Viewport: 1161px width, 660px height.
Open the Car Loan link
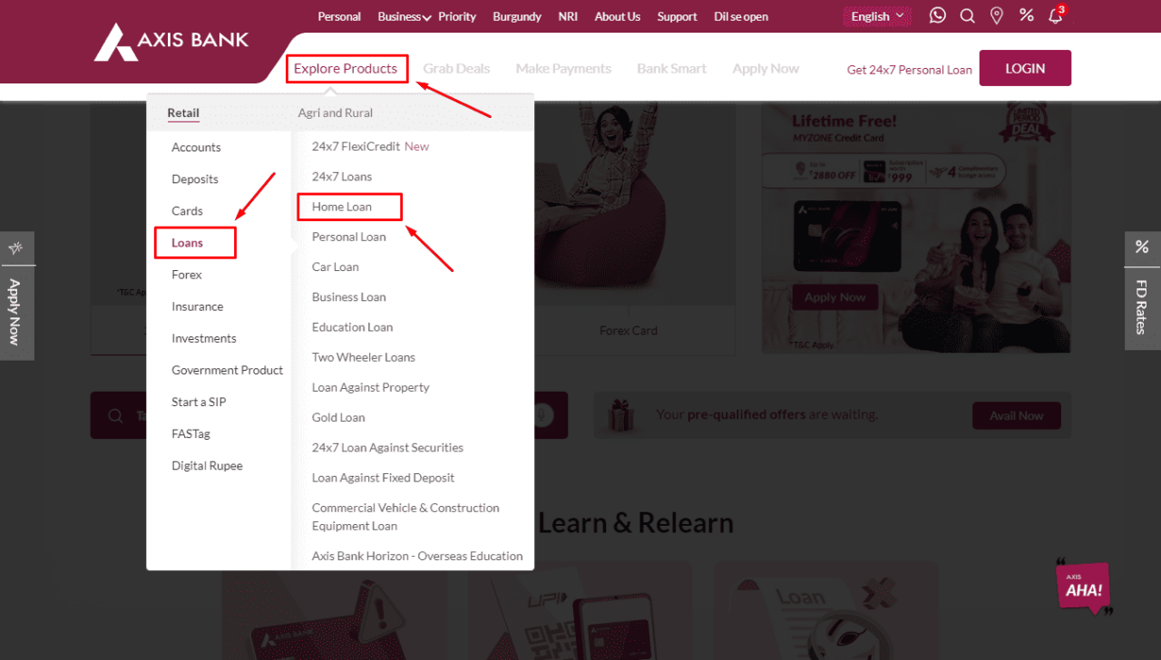click(x=336, y=267)
